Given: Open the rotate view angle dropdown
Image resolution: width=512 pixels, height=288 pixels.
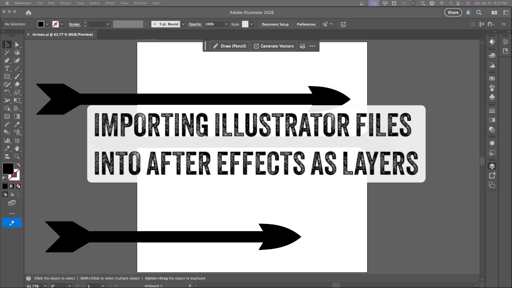Looking at the screenshot, I should (x=70, y=286).
